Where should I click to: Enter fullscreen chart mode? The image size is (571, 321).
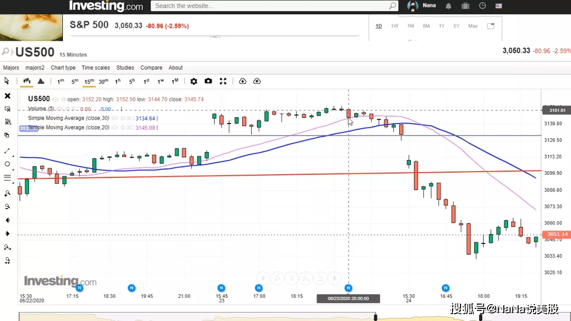coord(223,81)
